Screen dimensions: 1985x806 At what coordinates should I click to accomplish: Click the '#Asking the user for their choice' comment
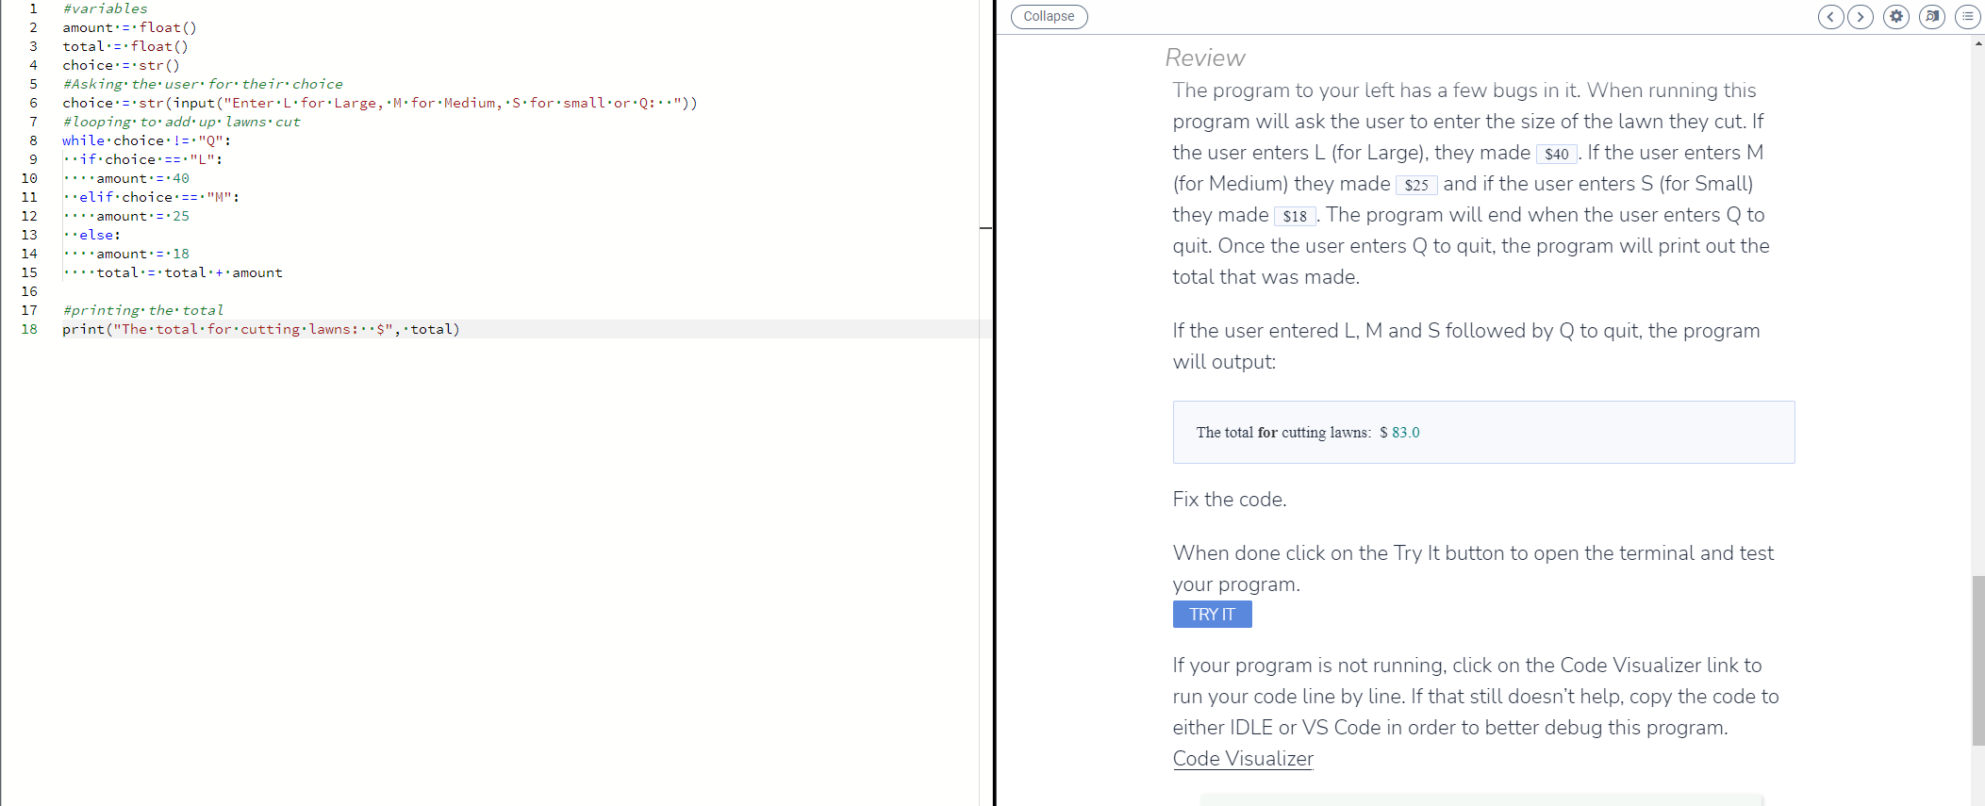click(203, 84)
